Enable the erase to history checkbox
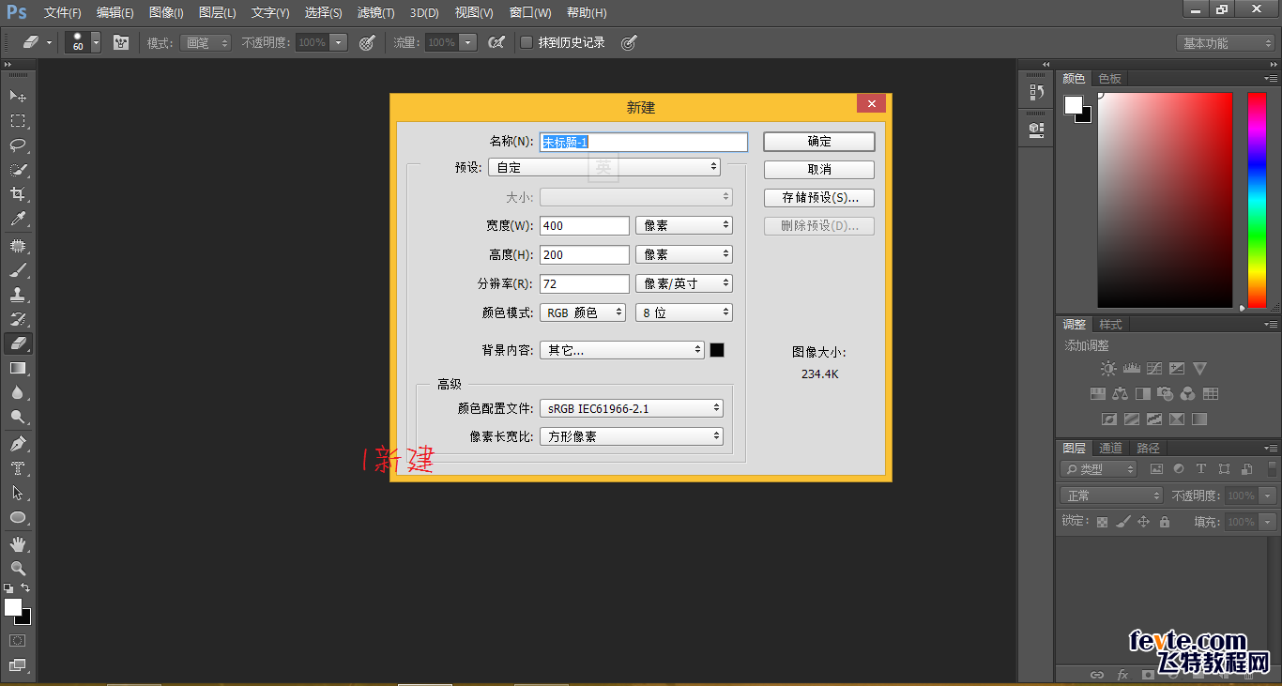This screenshot has height=686, width=1282. point(527,42)
